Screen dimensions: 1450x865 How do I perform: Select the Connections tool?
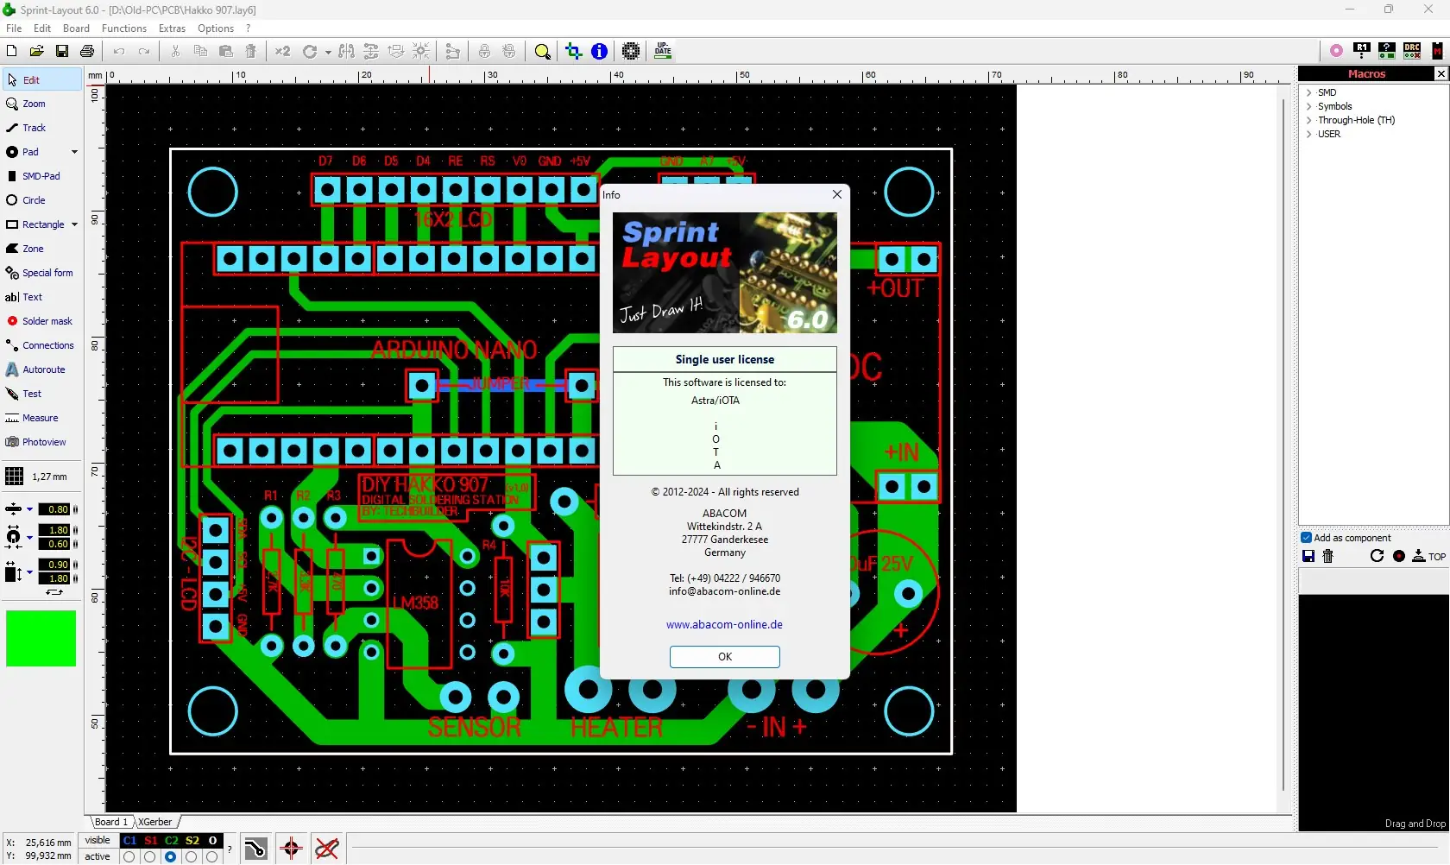(x=42, y=345)
